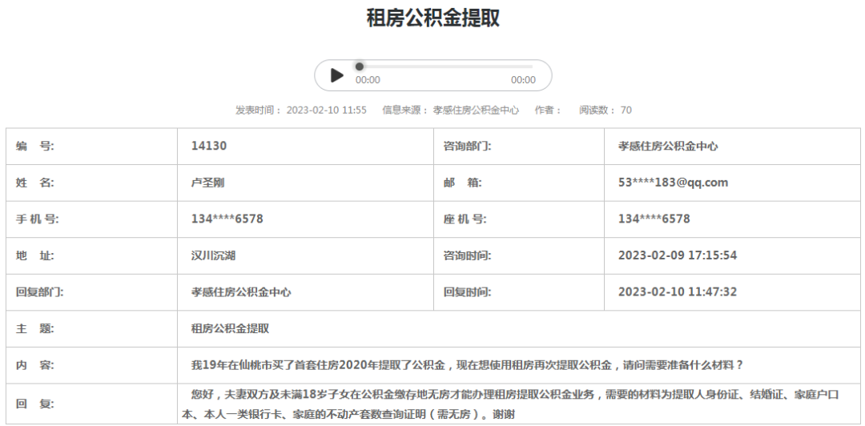Click the 主题 value 租房公积金提取 in the table

(230, 328)
